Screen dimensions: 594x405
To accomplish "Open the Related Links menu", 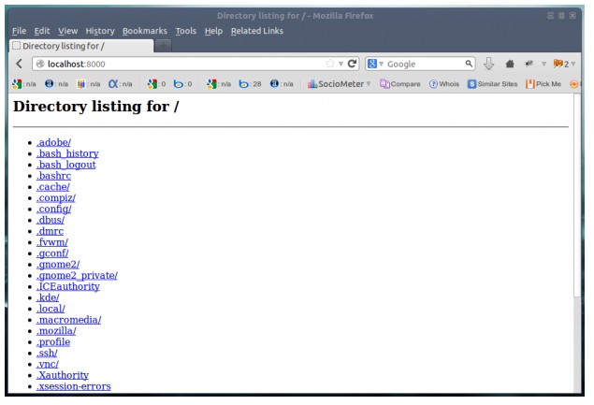I will [x=257, y=31].
